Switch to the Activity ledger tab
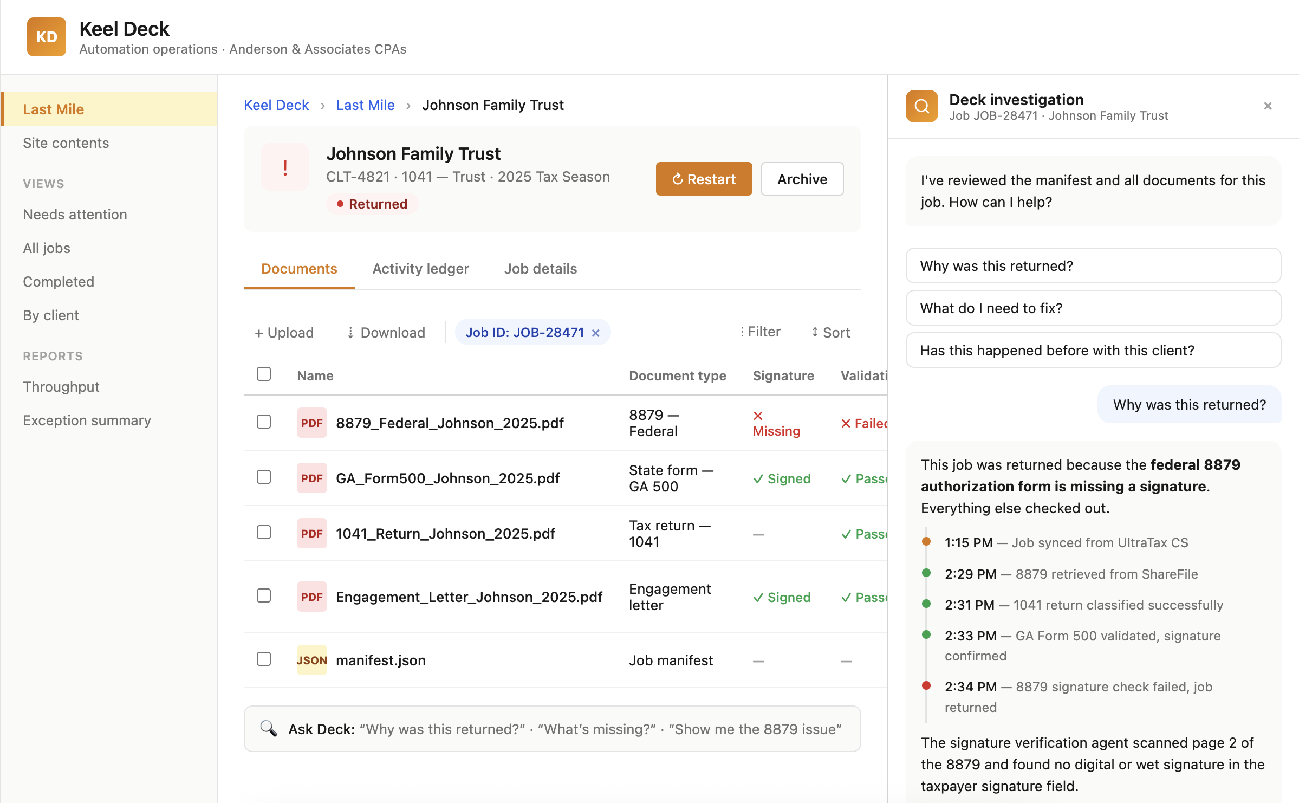This screenshot has width=1299, height=803. [420, 269]
